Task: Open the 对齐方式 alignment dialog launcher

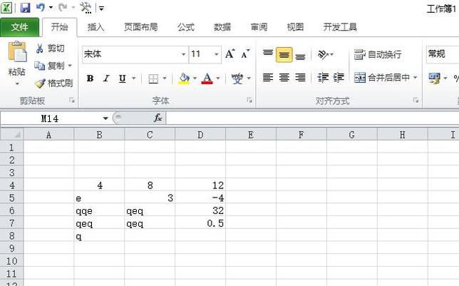Action: [416, 101]
